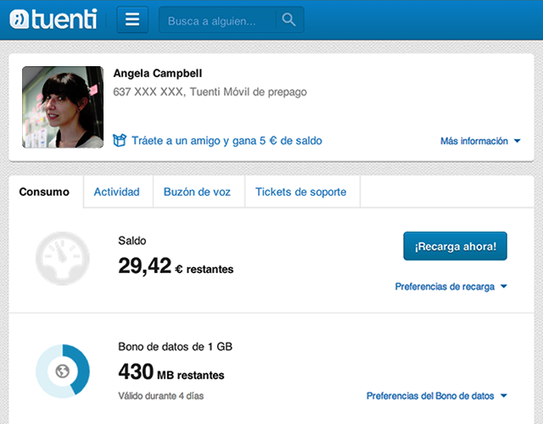The height and width of the screenshot is (424, 543).
Task: Click the name Angela Campbell
Action: [x=158, y=74]
